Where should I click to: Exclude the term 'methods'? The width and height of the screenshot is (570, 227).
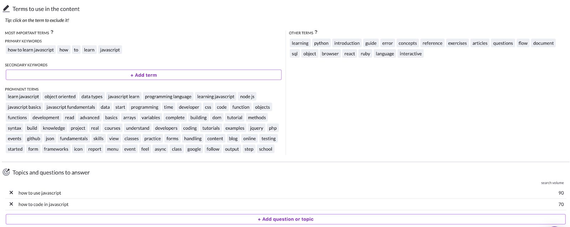point(257,118)
